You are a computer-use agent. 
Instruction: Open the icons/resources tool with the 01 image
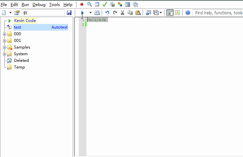point(112,5)
